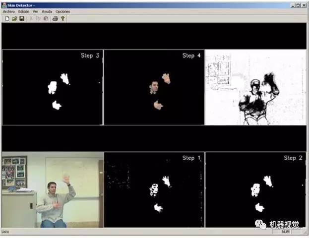The height and width of the screenshot is (238, 309).
Task: Click the greyed Copy toolbar icon
Action: 39,19
